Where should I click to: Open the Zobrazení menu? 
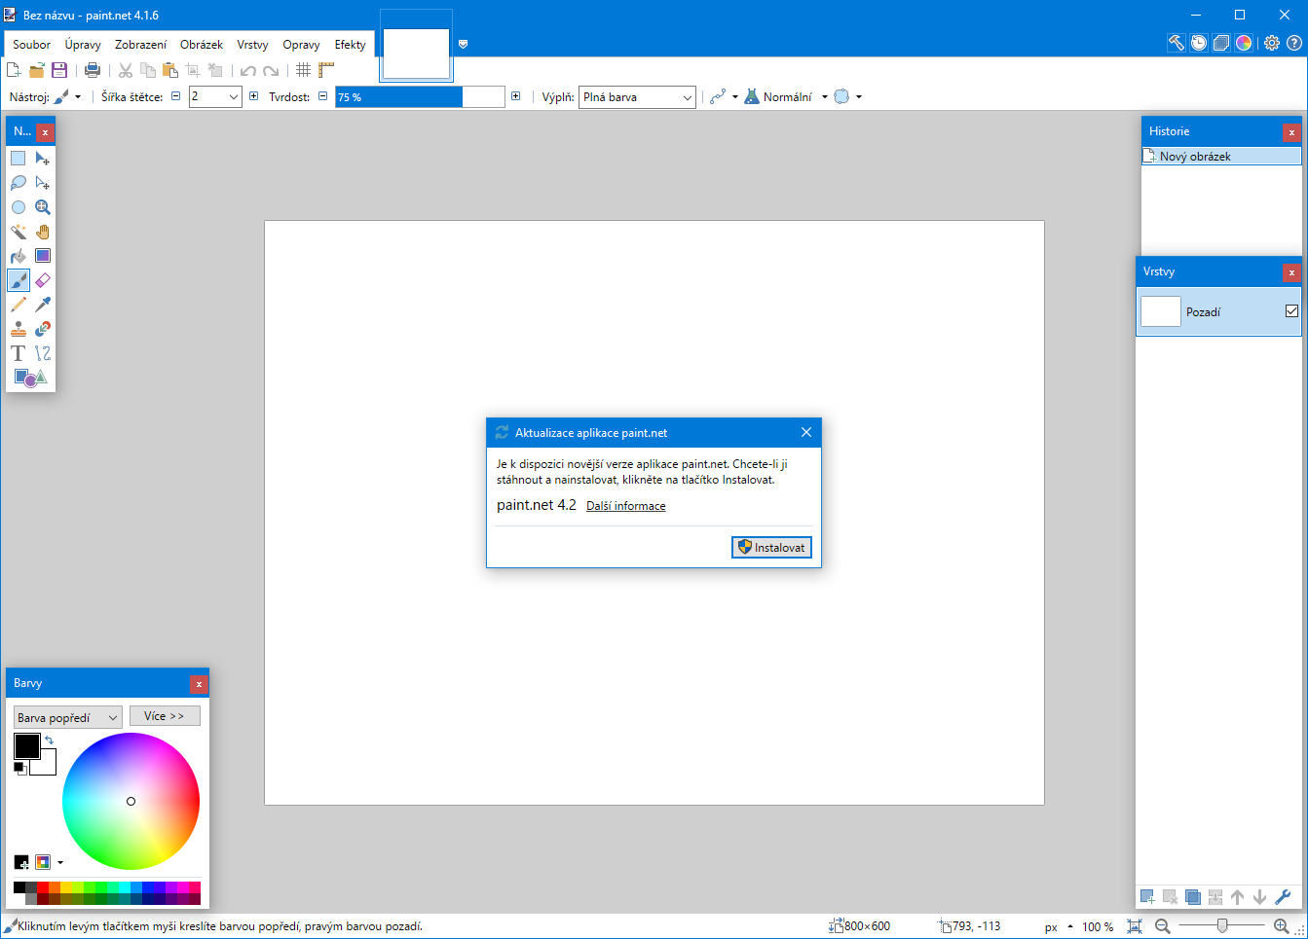[x=140, y=44]
